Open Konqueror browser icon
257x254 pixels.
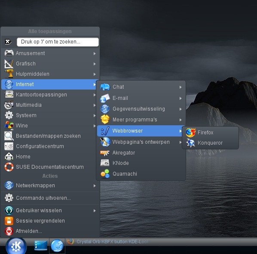(190, 142)
